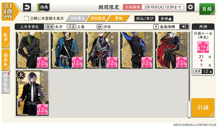Open the 指南 guide flag
218x127 pixels.
[43, 7]
